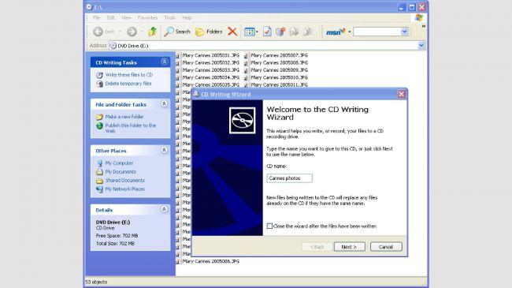
Task: Click the Windows flag logo
Action: [419, 17]
